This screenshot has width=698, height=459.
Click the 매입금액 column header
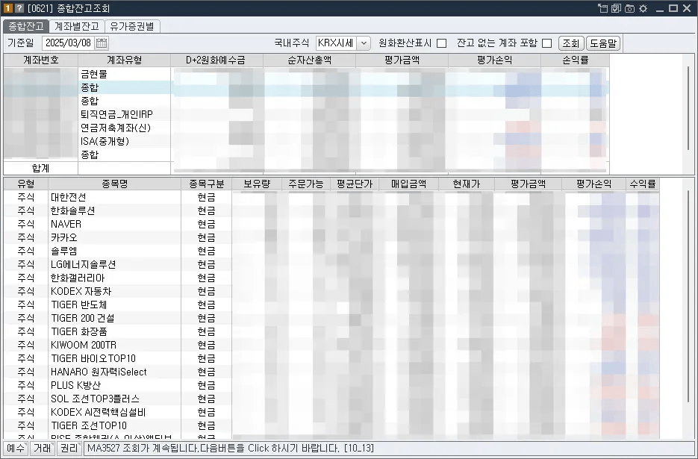tap(408, 184)
